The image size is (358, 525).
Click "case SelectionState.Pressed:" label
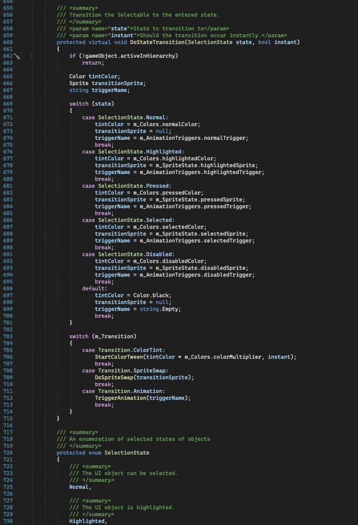(x=127, y=186)
